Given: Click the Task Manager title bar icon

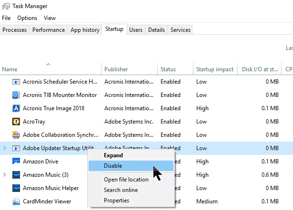Looking at the screenshot, I should (6, 6).
